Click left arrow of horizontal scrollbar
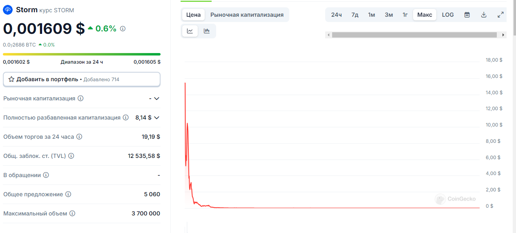The image size is (516, 233). pyautogui.click(x=328, y=35)
